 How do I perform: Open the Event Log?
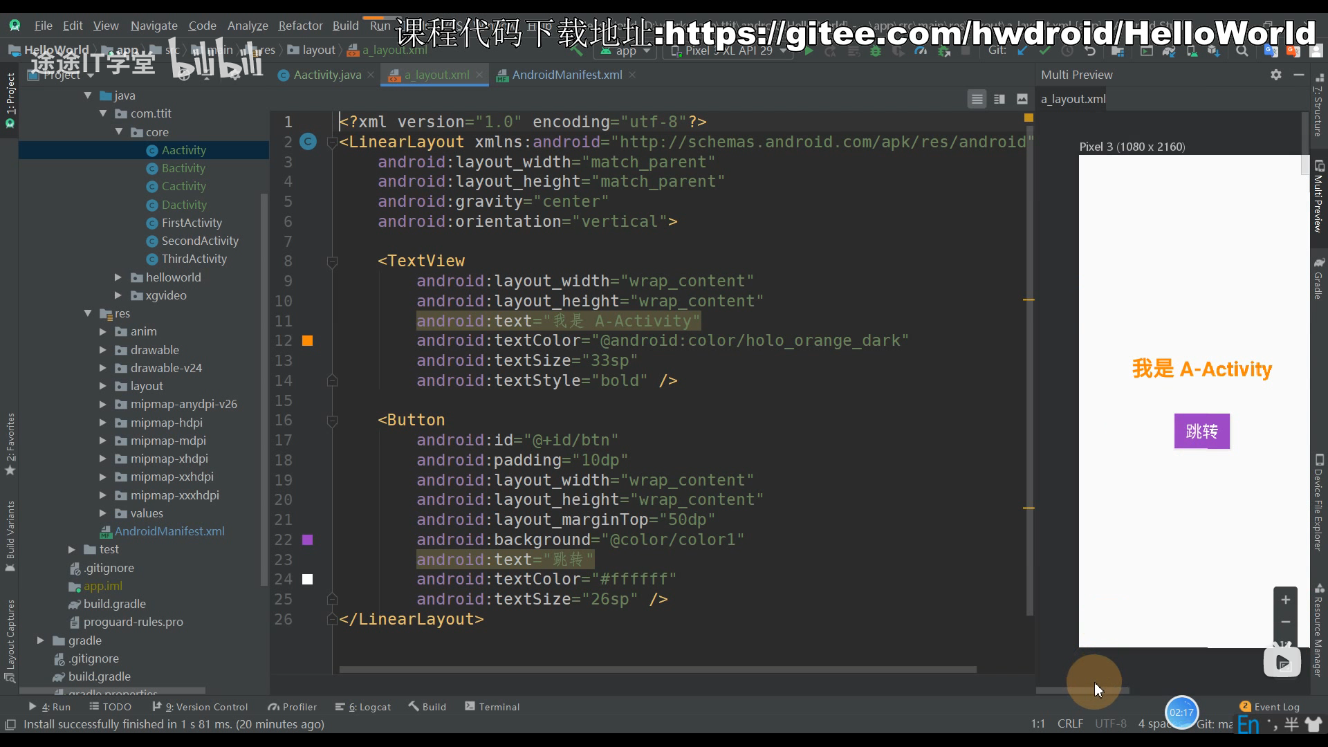[1270, 707]
